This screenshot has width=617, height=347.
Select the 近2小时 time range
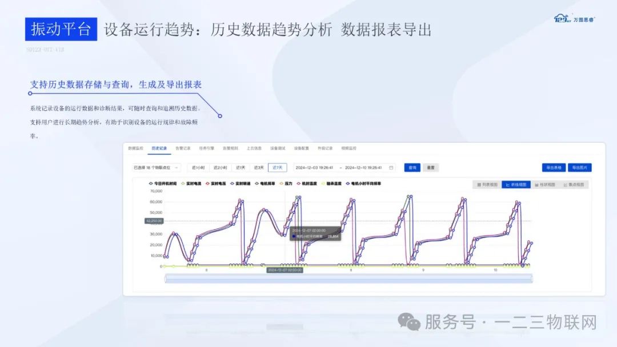tap(220, 167)
